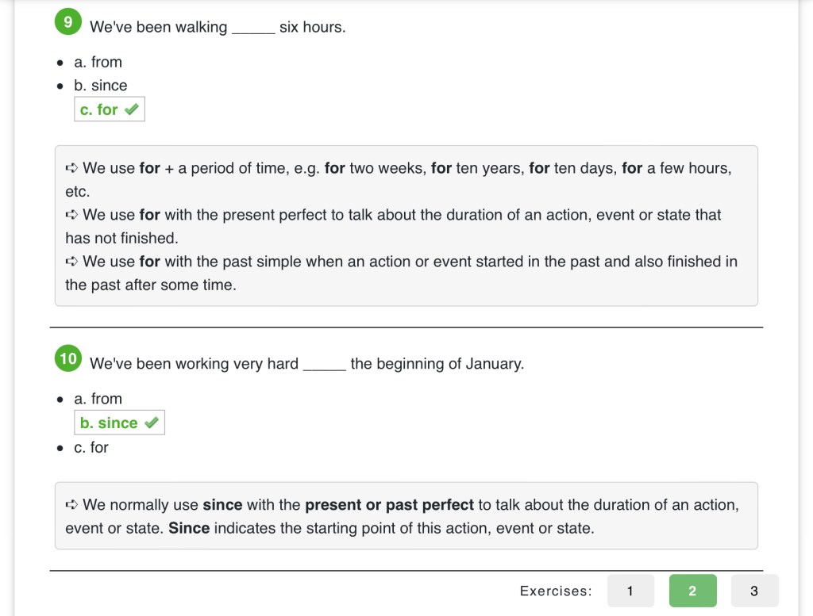Viewport: 813px width, 616px height.
Task: Choose 'c. for' answer in question 9
Action: [x=99, y=109]
